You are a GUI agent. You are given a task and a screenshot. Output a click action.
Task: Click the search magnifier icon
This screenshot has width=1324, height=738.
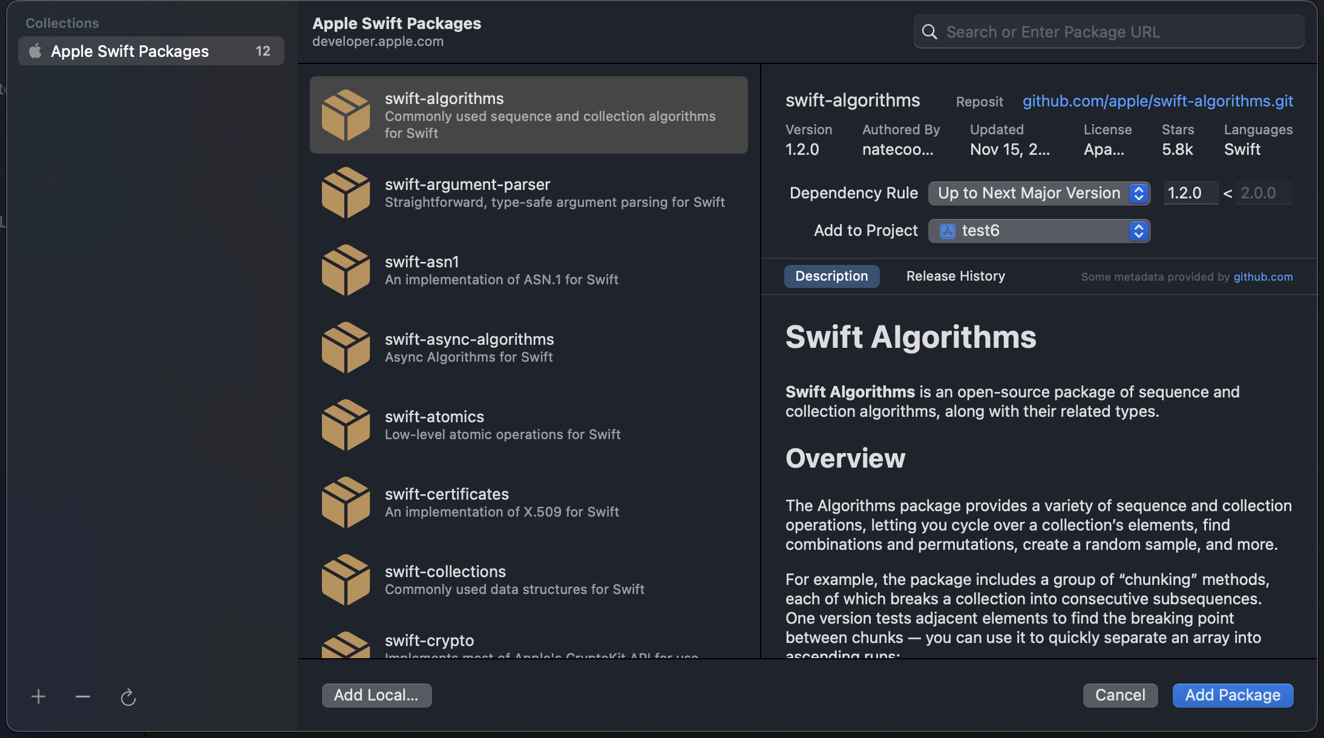929,31
